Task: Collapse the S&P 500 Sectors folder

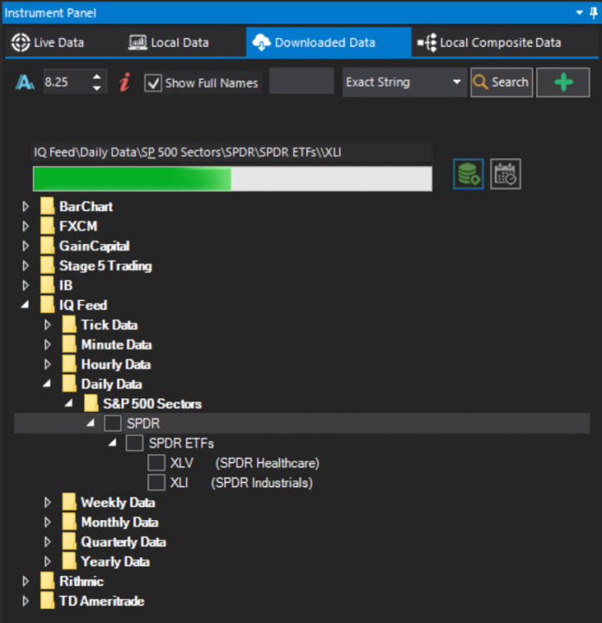Action: tap(68, 403)
